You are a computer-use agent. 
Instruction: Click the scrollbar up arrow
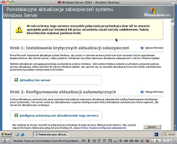click(172, 21)
